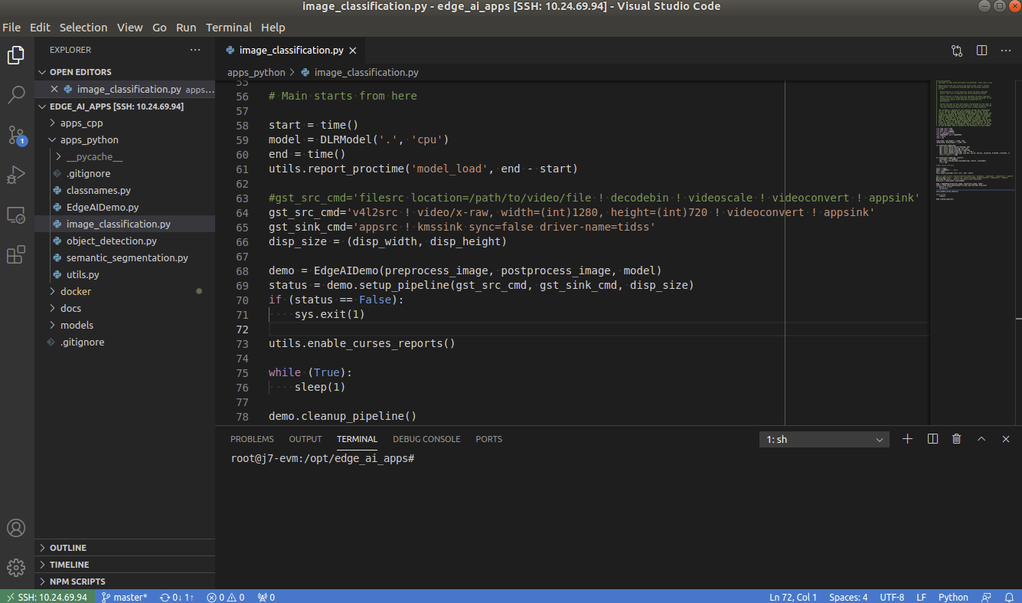Image resolution: width=1022 pixels, height=603 pixels.
Task: Switch to the Ports panel tab
Action: coord(488,440)
